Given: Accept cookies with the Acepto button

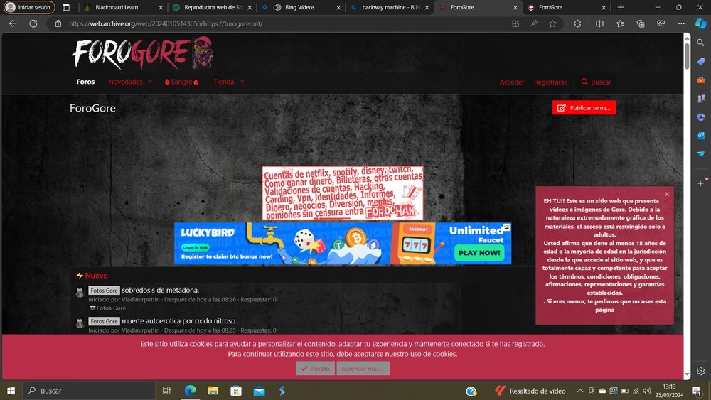Looking at the screenshot, I should point(315,368).
